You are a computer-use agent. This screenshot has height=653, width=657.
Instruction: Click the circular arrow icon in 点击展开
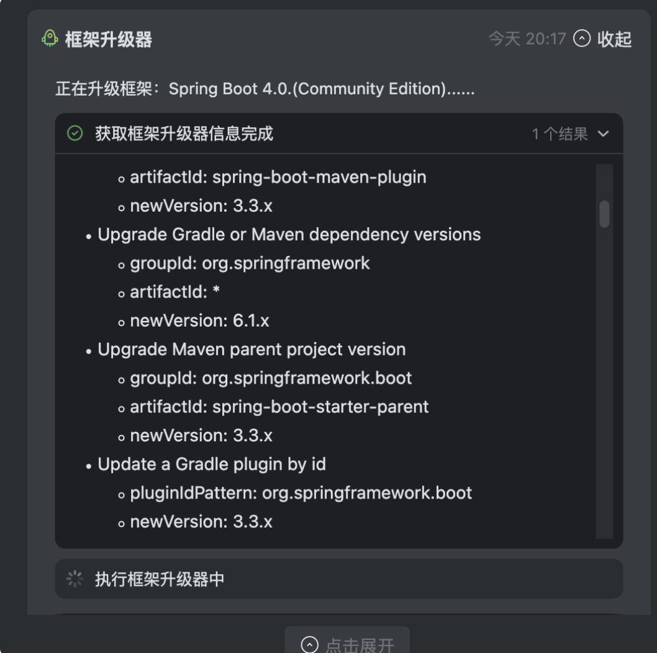[x=308, y=644]
